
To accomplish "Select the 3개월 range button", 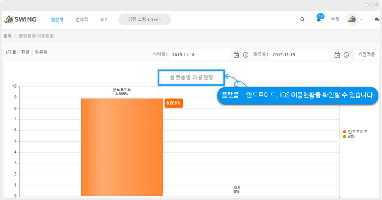I will [10, 52].
